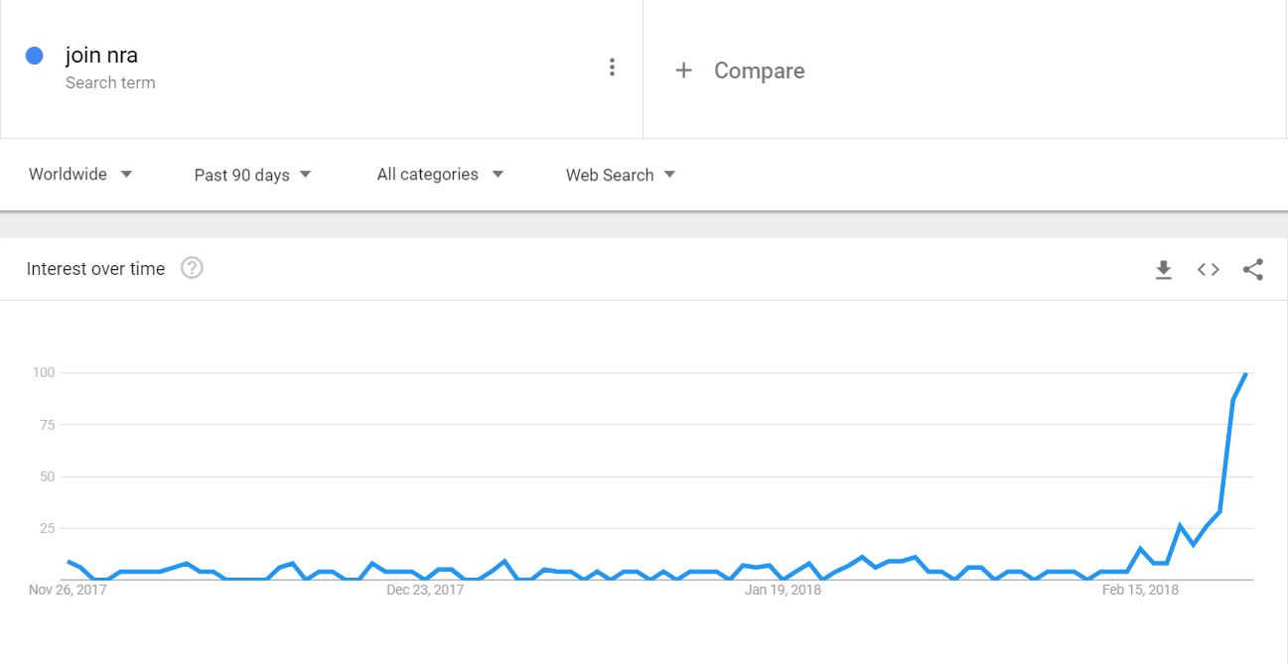Click the Search term label
The height and width of the screenshot is (664, 1288).
point(110,83)
